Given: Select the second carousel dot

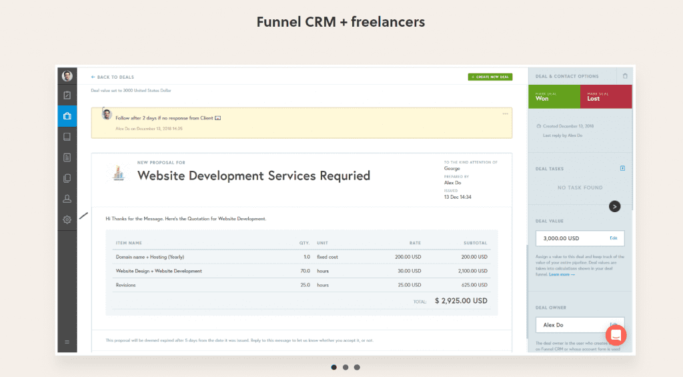Looking at the screenshot, I should click(x=346, y=368).
